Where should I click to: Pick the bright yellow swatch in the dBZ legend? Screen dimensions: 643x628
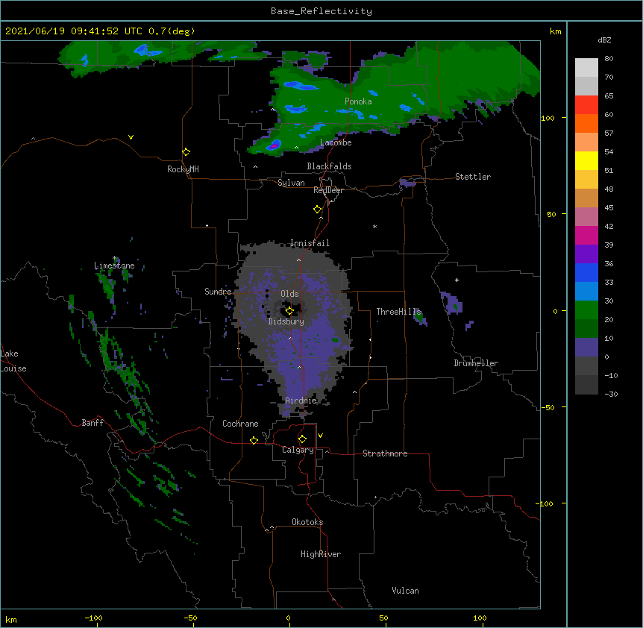click(586, 160)
